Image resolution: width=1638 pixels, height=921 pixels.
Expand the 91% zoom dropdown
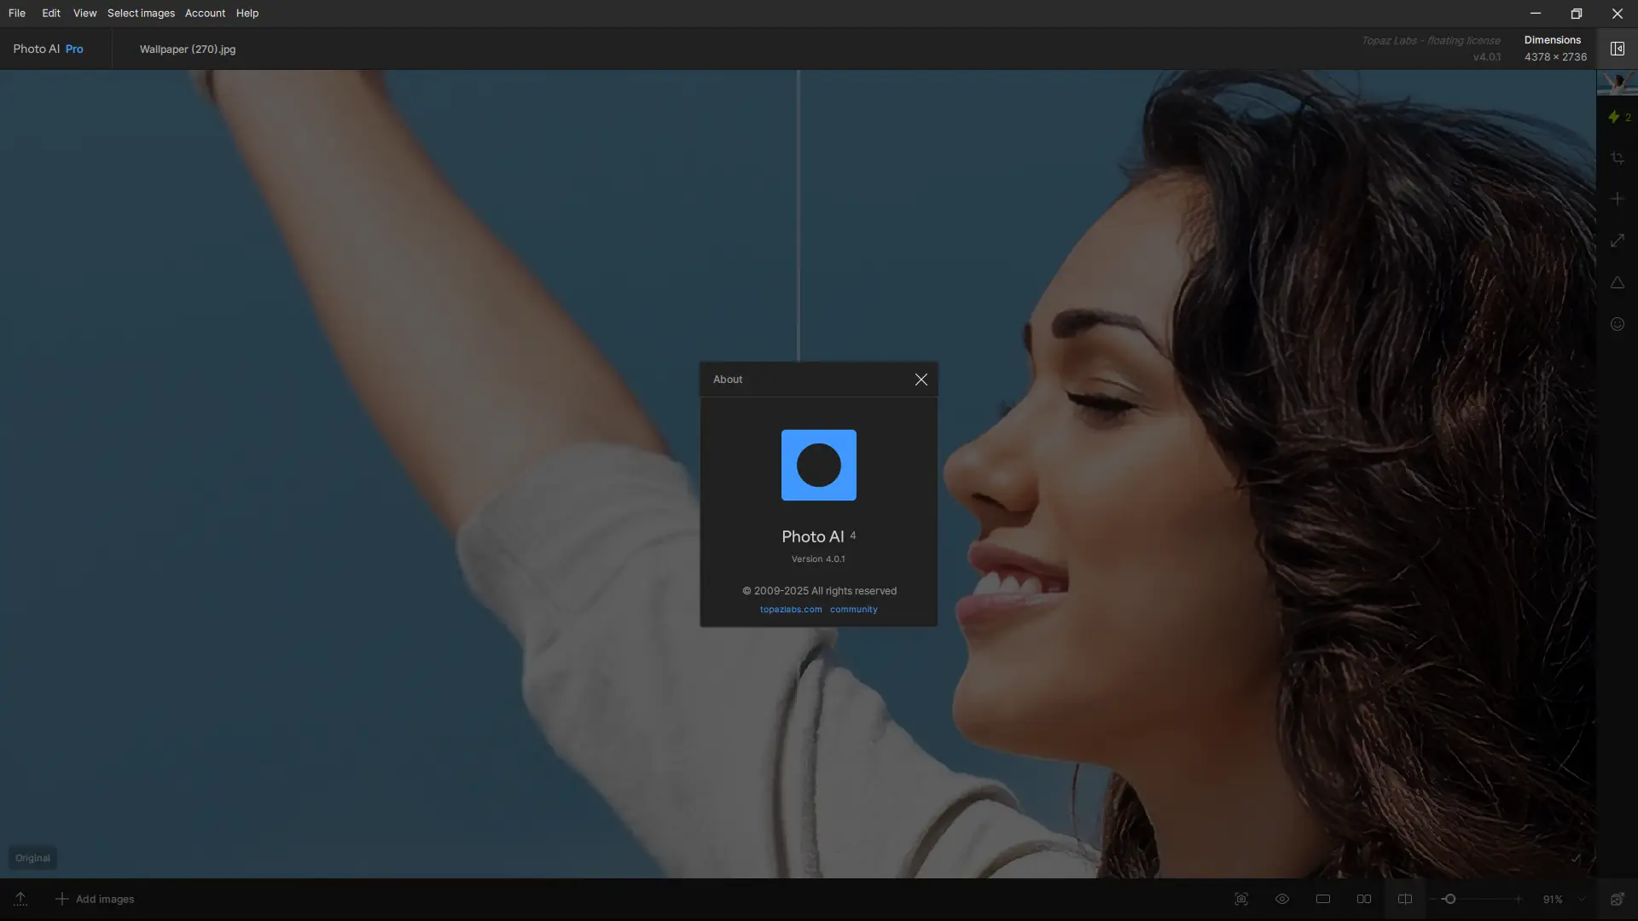click(x=1581, y=899)
